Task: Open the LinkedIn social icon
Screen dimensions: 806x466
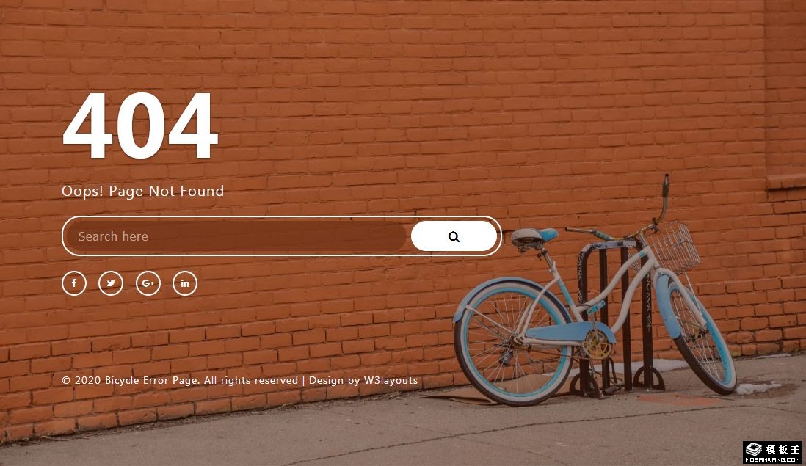Action: tap(185, 283)
